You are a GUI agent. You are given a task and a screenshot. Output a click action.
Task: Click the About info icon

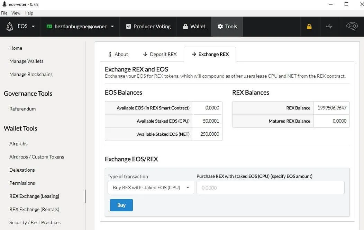110,54
